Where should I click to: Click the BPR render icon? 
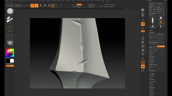click(x=143, y=10)
